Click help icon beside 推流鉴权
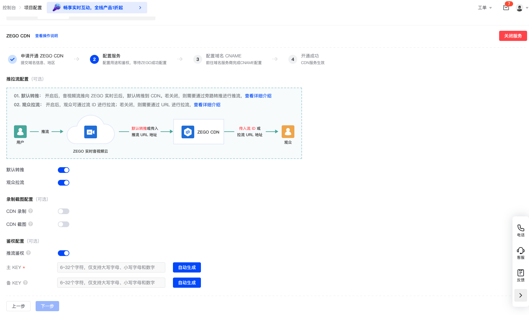This screenshot has width=529, height=315. pos(28,253)
